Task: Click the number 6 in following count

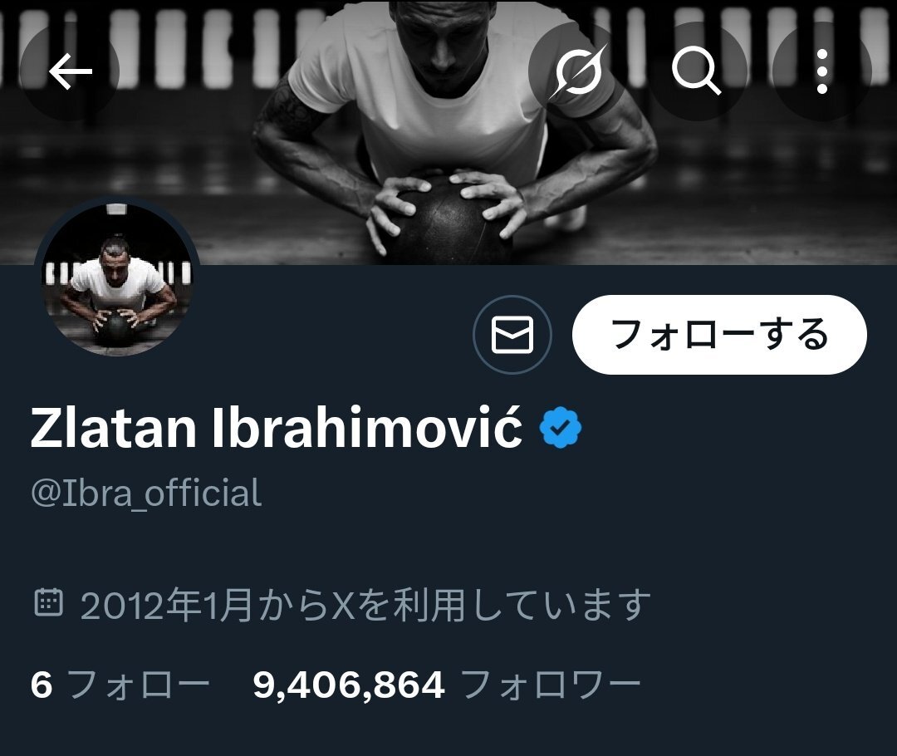Action: tap(42, 685)
